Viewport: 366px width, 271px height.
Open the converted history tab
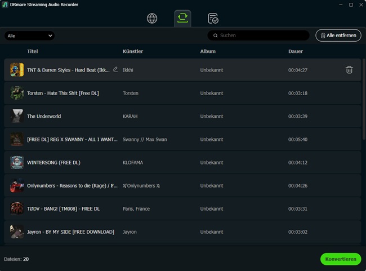(x=213, y=19)
